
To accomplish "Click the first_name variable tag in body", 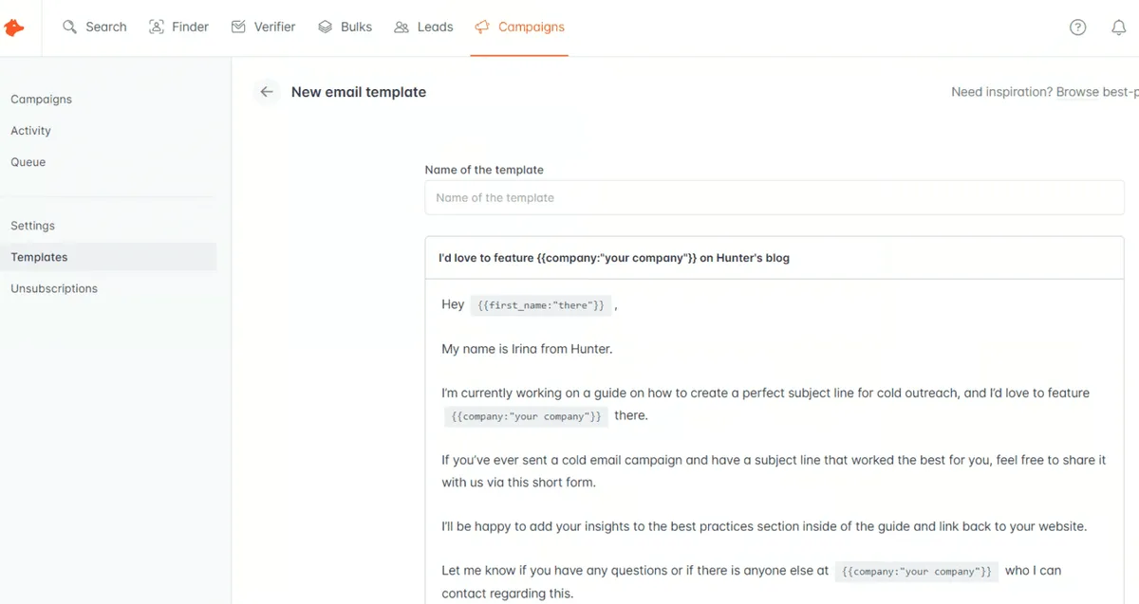I will [541, 305].
